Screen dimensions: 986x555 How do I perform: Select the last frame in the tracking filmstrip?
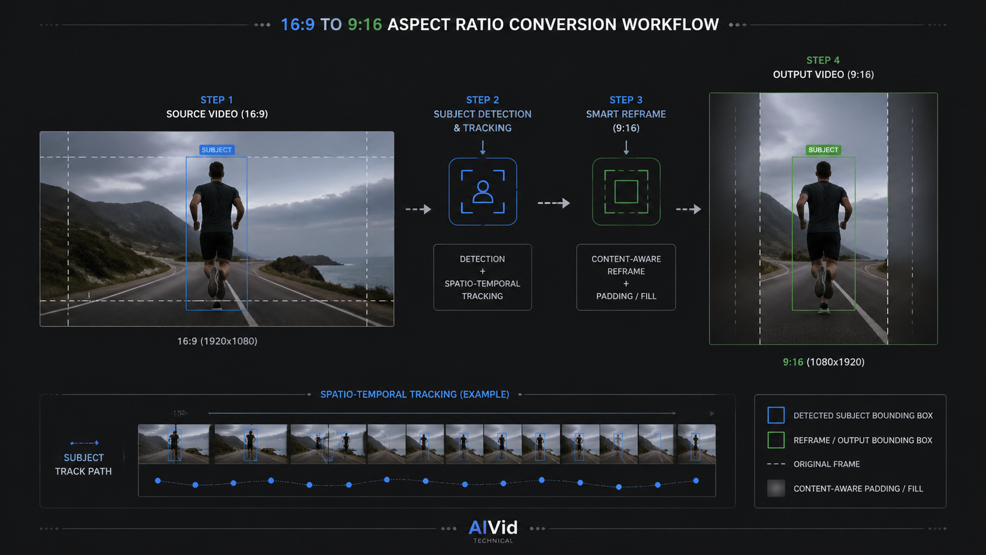pyautogui.click(x=696, y=444)
